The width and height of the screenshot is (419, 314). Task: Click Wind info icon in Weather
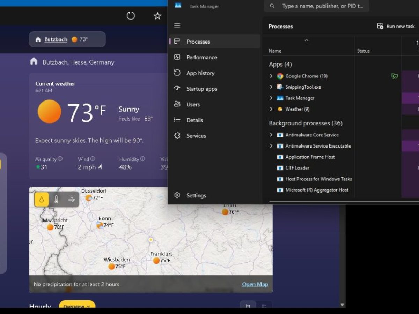tap(93, 159)
